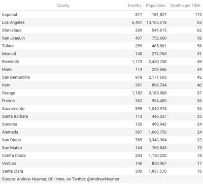203x187 pixels.
Task: Select Santa Clara deaths per 100k value
Action: point(199,171)
